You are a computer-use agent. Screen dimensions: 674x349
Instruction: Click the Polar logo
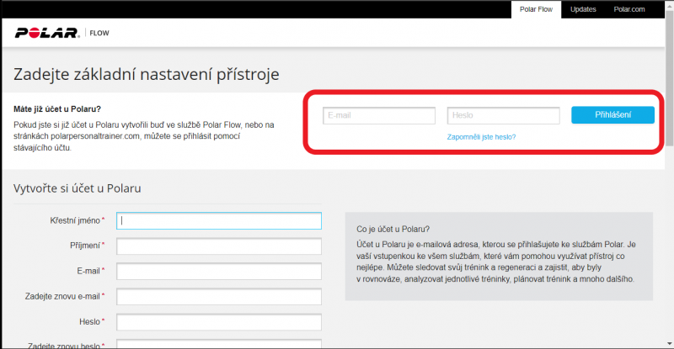(47, 33)
